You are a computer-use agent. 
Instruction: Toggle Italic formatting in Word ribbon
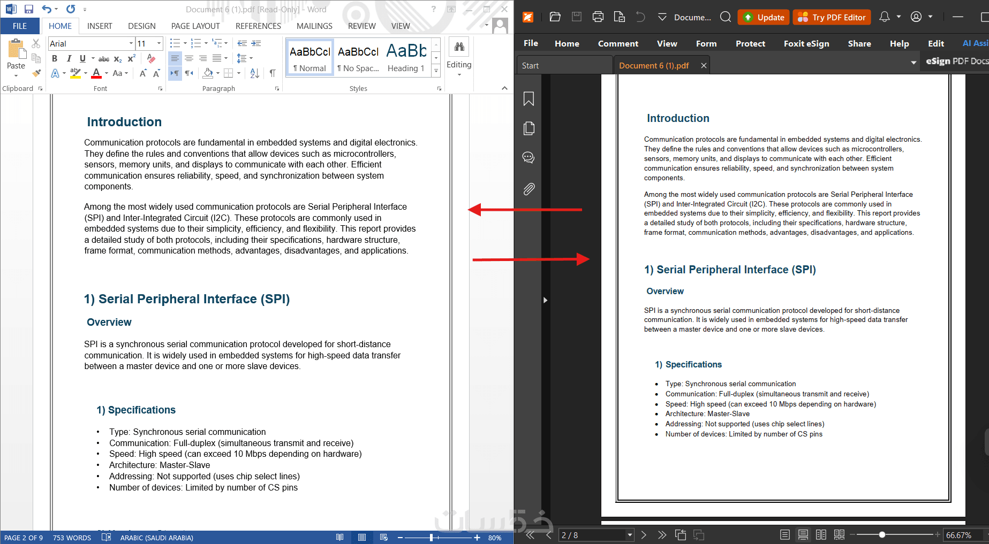point(69,58)
